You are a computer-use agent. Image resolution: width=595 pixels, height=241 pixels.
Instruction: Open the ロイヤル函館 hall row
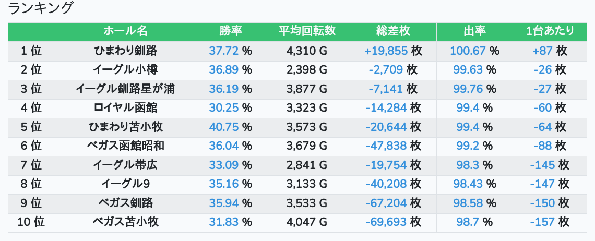coord(125,108)
